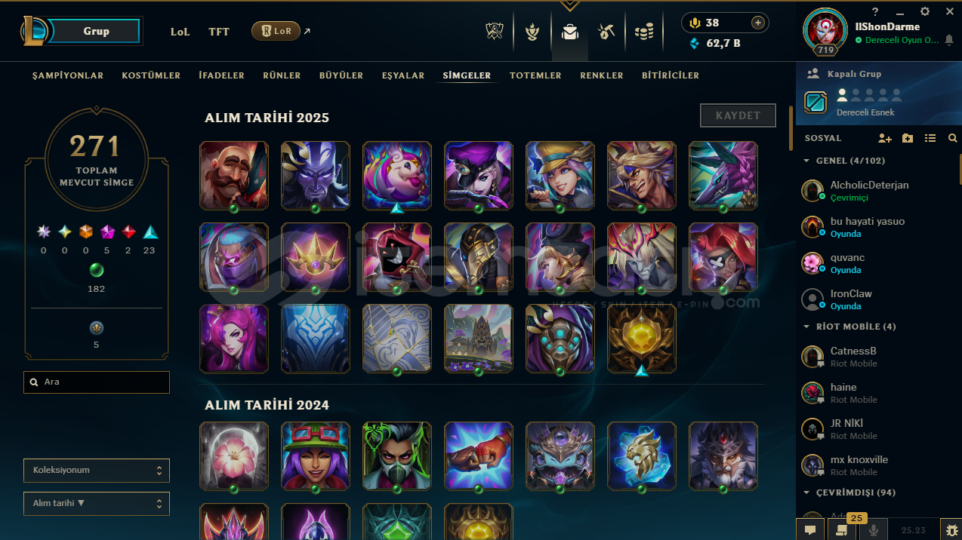Click the add friend icon in Sosyal panel
This screenshot has height=540, width=962.
coord(885,138)
